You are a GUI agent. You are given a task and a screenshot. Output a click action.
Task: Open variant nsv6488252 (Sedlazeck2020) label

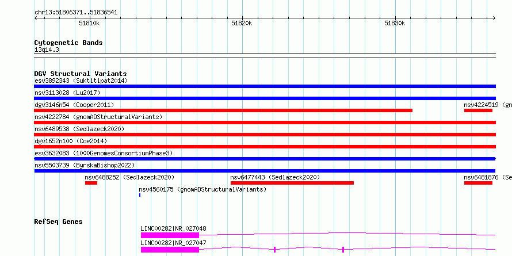tap(129, 177)
